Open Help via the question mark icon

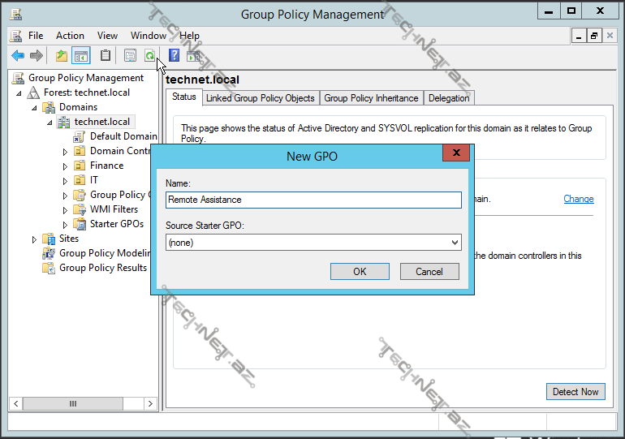[x=174, y=56]
